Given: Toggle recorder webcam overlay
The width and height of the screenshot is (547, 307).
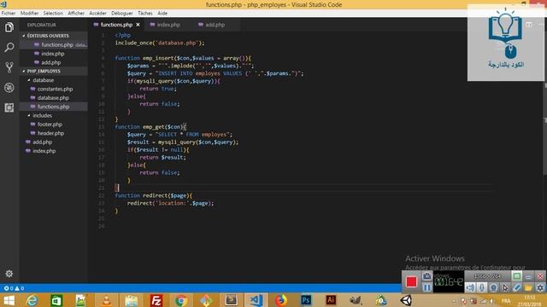Looking at the screenshot, I should (x=493, y=287).
